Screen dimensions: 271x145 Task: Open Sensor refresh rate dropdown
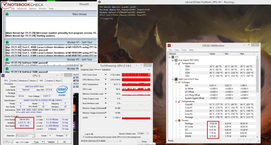tap(148, 133)
